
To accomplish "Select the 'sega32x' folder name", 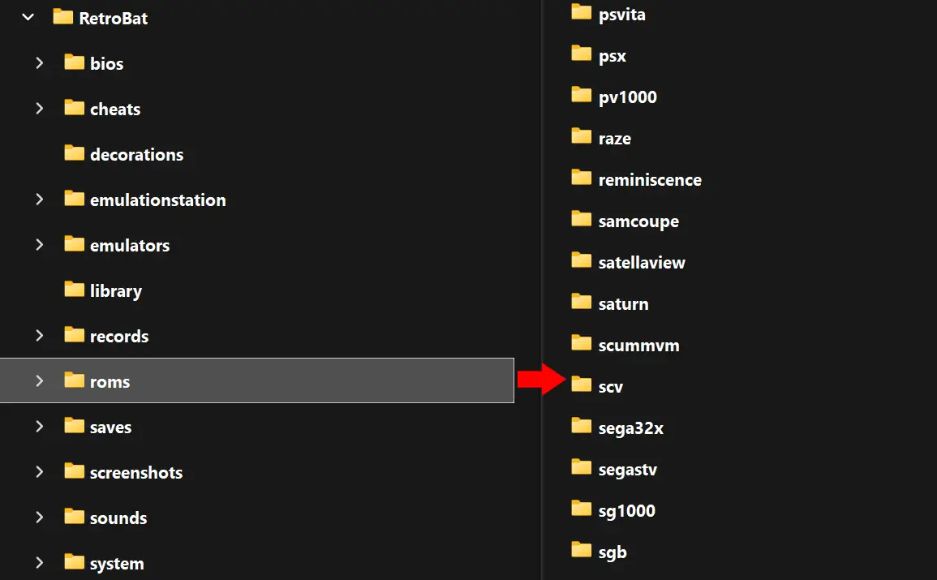I will [631, 429].
